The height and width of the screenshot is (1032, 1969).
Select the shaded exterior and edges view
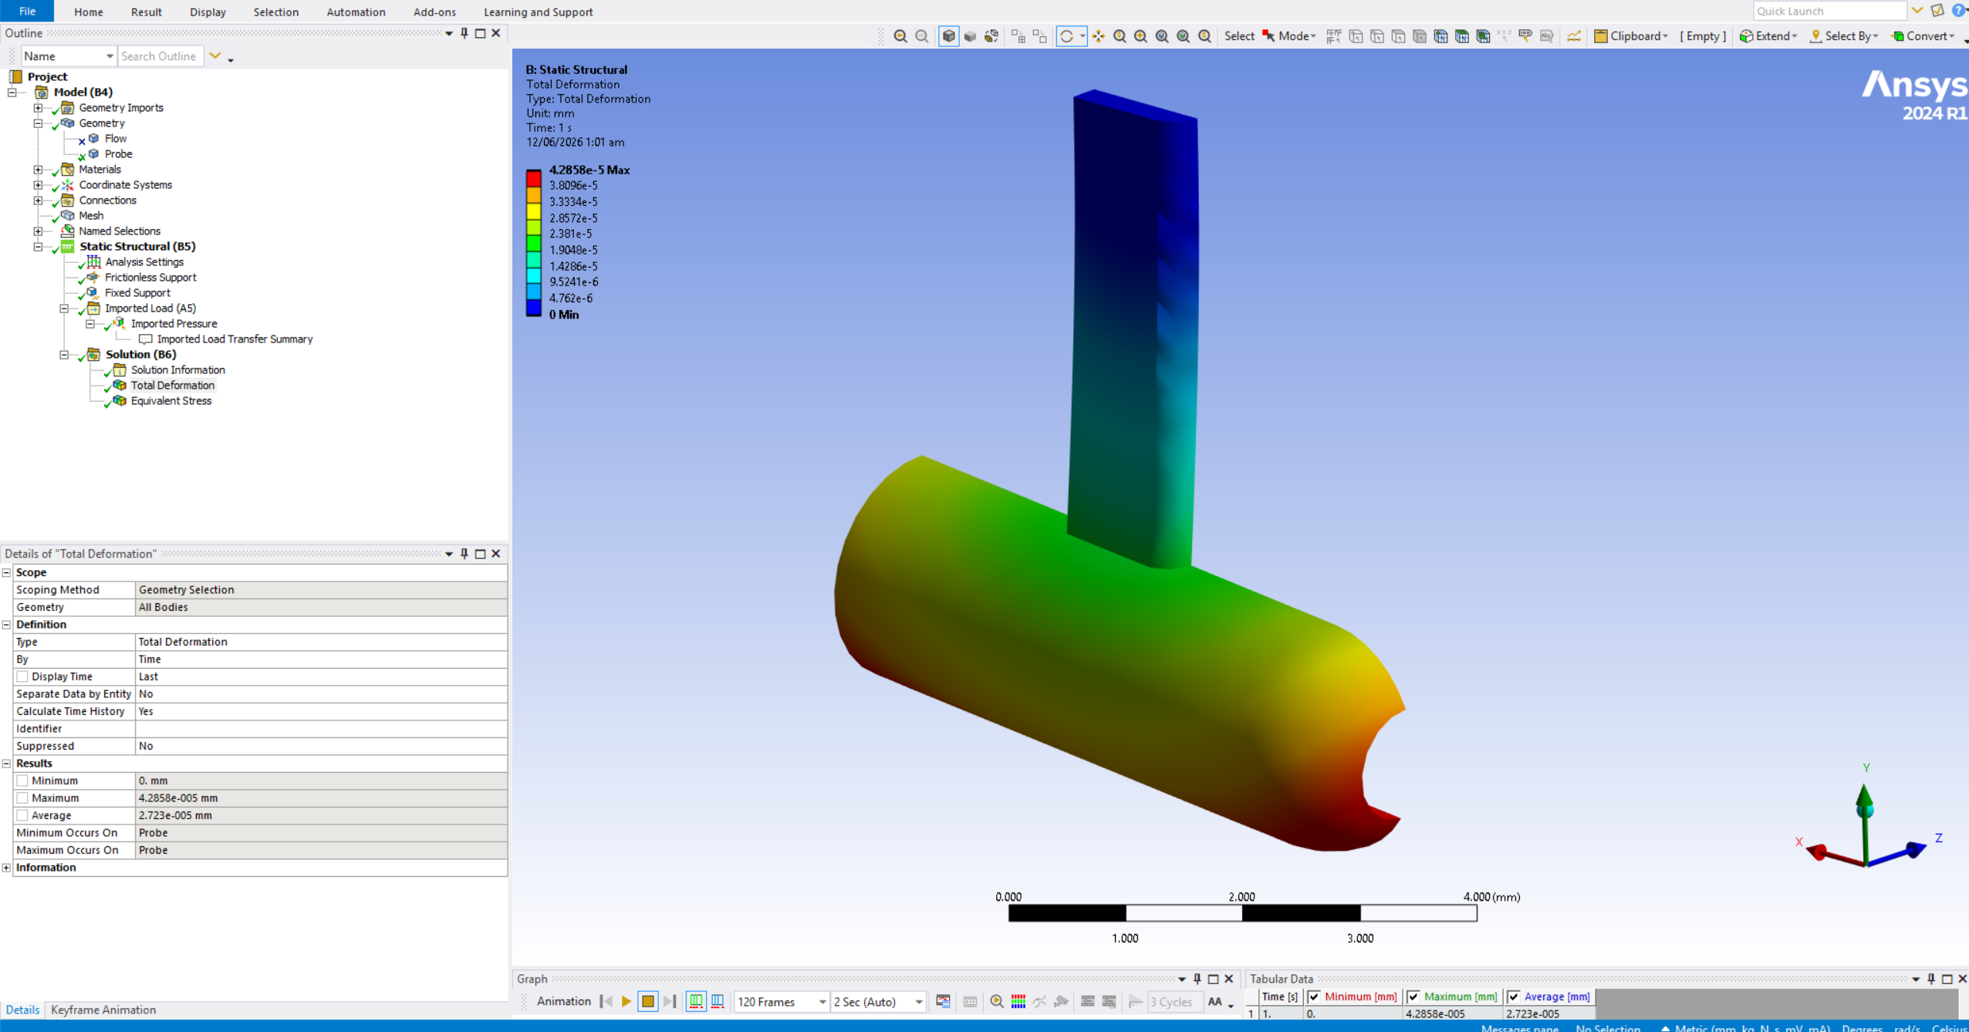coord(949,36)
